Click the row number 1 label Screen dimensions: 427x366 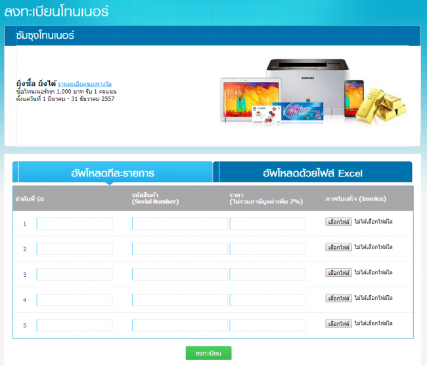click(24, 224)
